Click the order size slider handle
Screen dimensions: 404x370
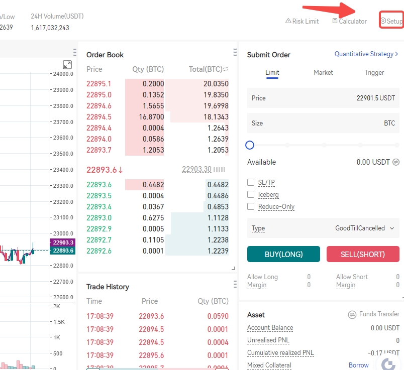tap(250, 145)
